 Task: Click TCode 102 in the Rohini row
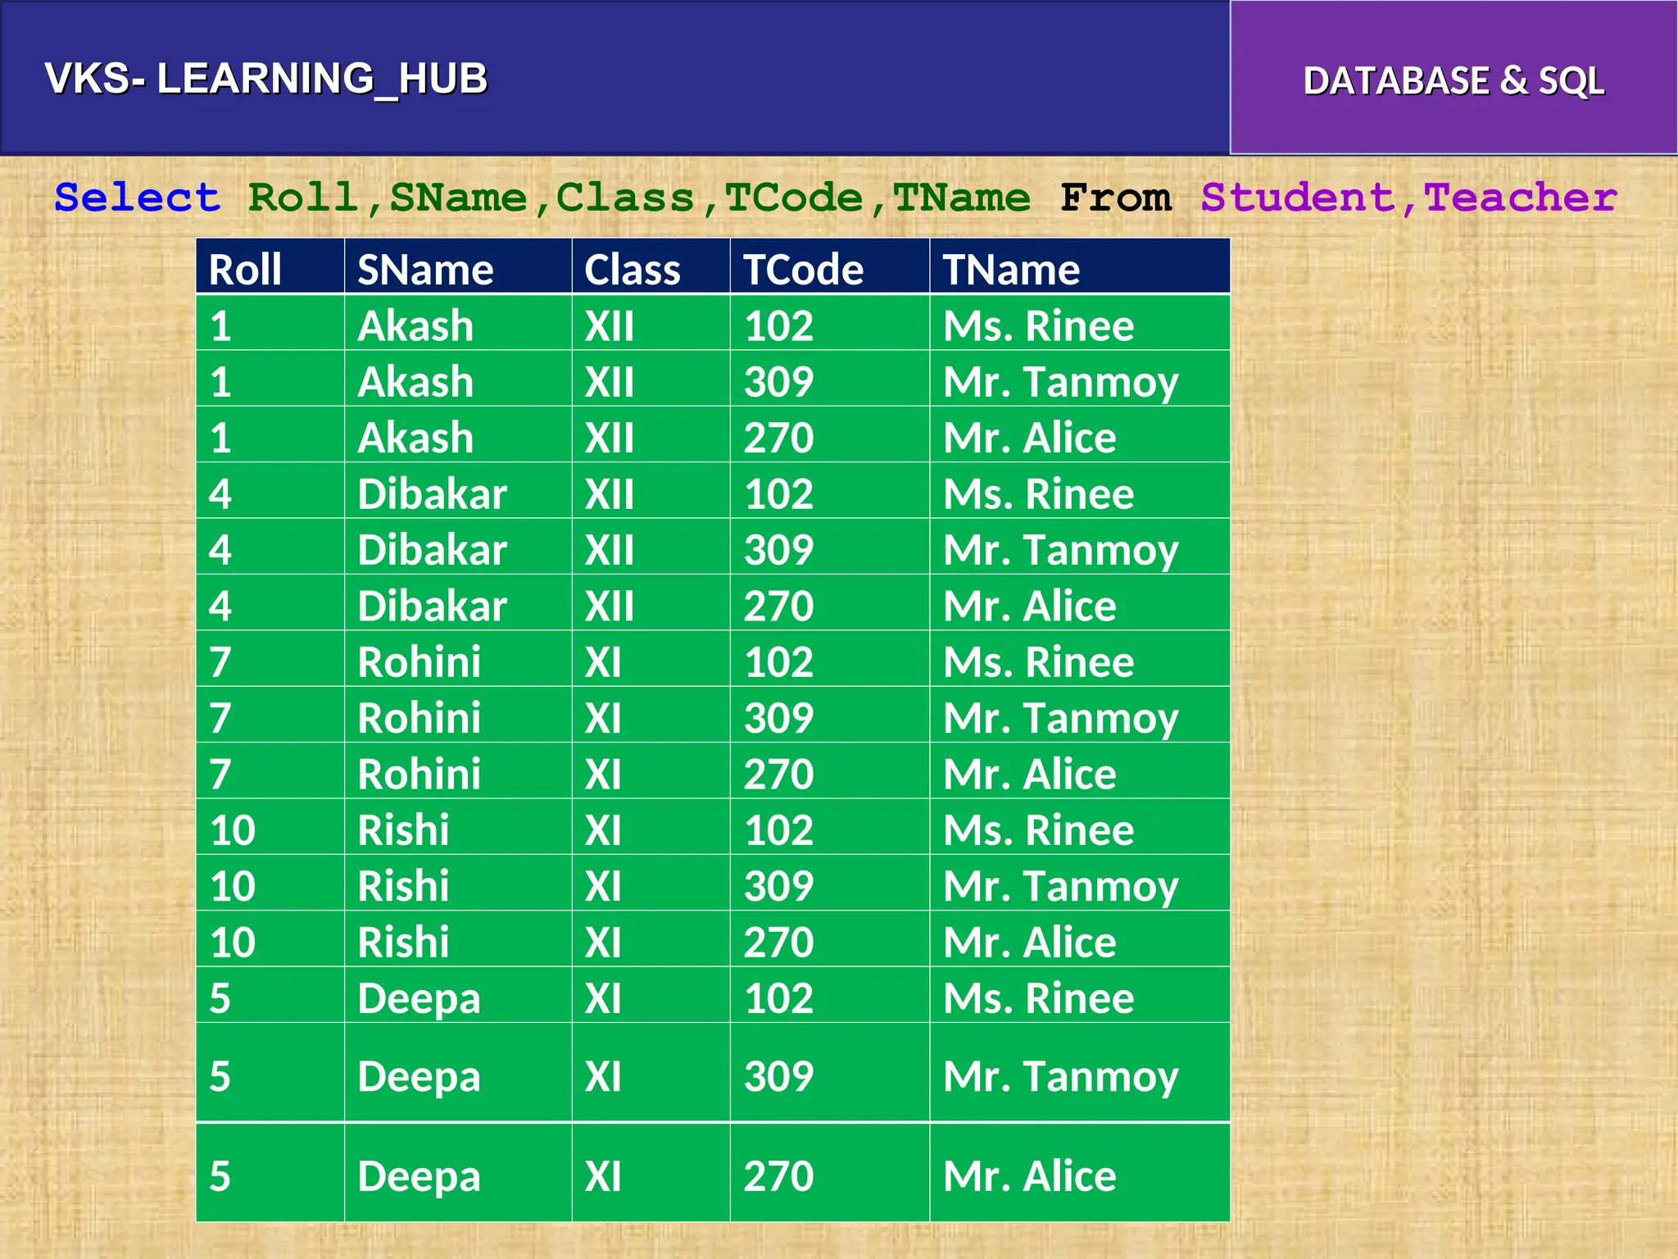coord(778,662)
